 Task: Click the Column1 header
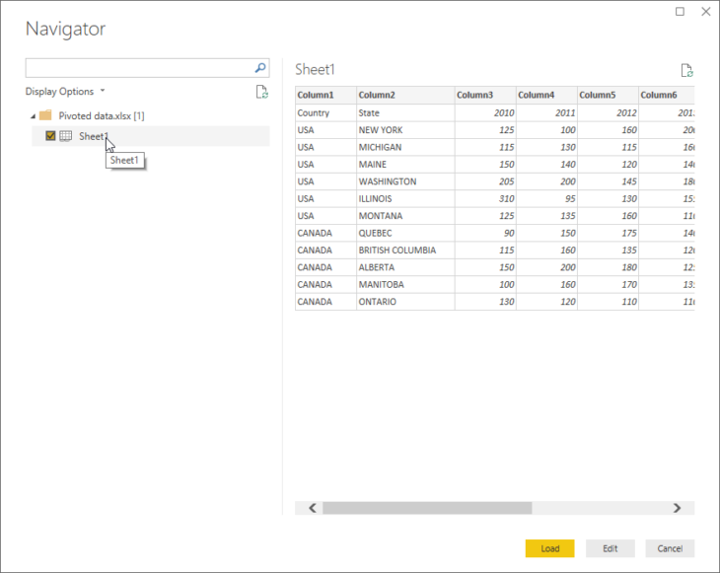[325, 95]
